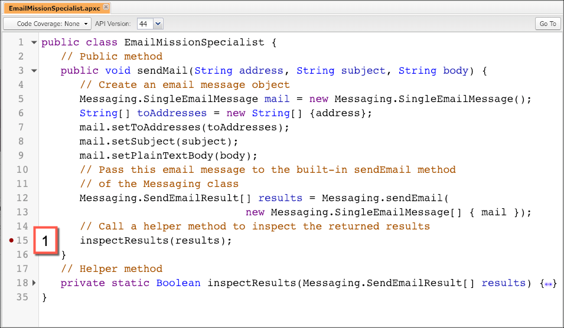
Task: Click line number 12 in the gutter
Action: pyautogui.click(x=22, y=198)
